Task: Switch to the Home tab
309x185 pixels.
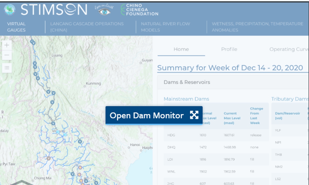Action: (x=181, y=49)
